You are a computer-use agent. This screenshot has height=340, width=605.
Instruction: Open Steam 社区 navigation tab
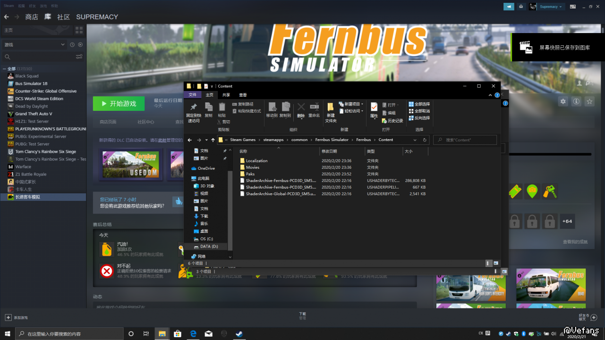63,17
